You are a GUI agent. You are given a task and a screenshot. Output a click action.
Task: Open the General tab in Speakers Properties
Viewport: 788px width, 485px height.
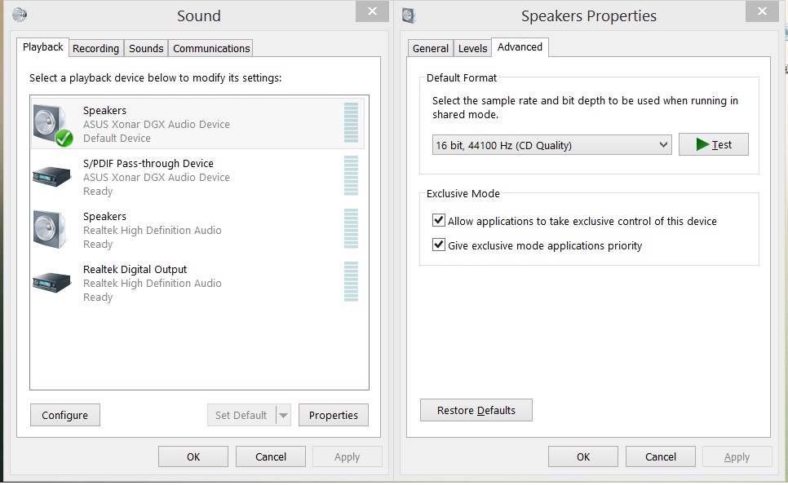tap(430, 48)
